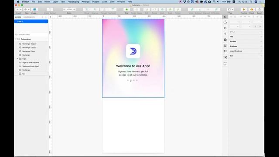Screen dimensions: 279x157
Task: Open Craft panel top C icon
Action: pos(225,17)
